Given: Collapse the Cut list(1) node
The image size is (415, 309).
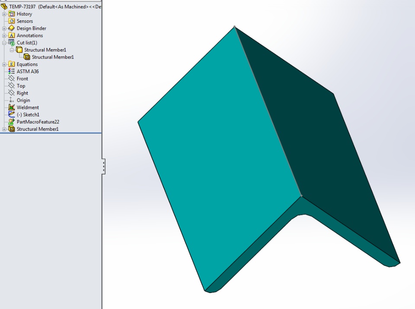Looking at the screenshot, I should 4,43.
